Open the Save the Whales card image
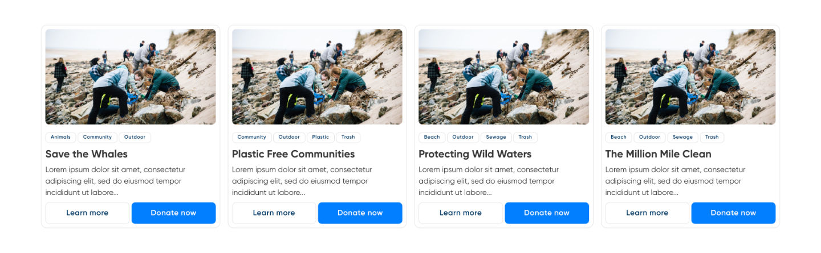The height and width of the screenshot is (253, 821). point(131,77)
